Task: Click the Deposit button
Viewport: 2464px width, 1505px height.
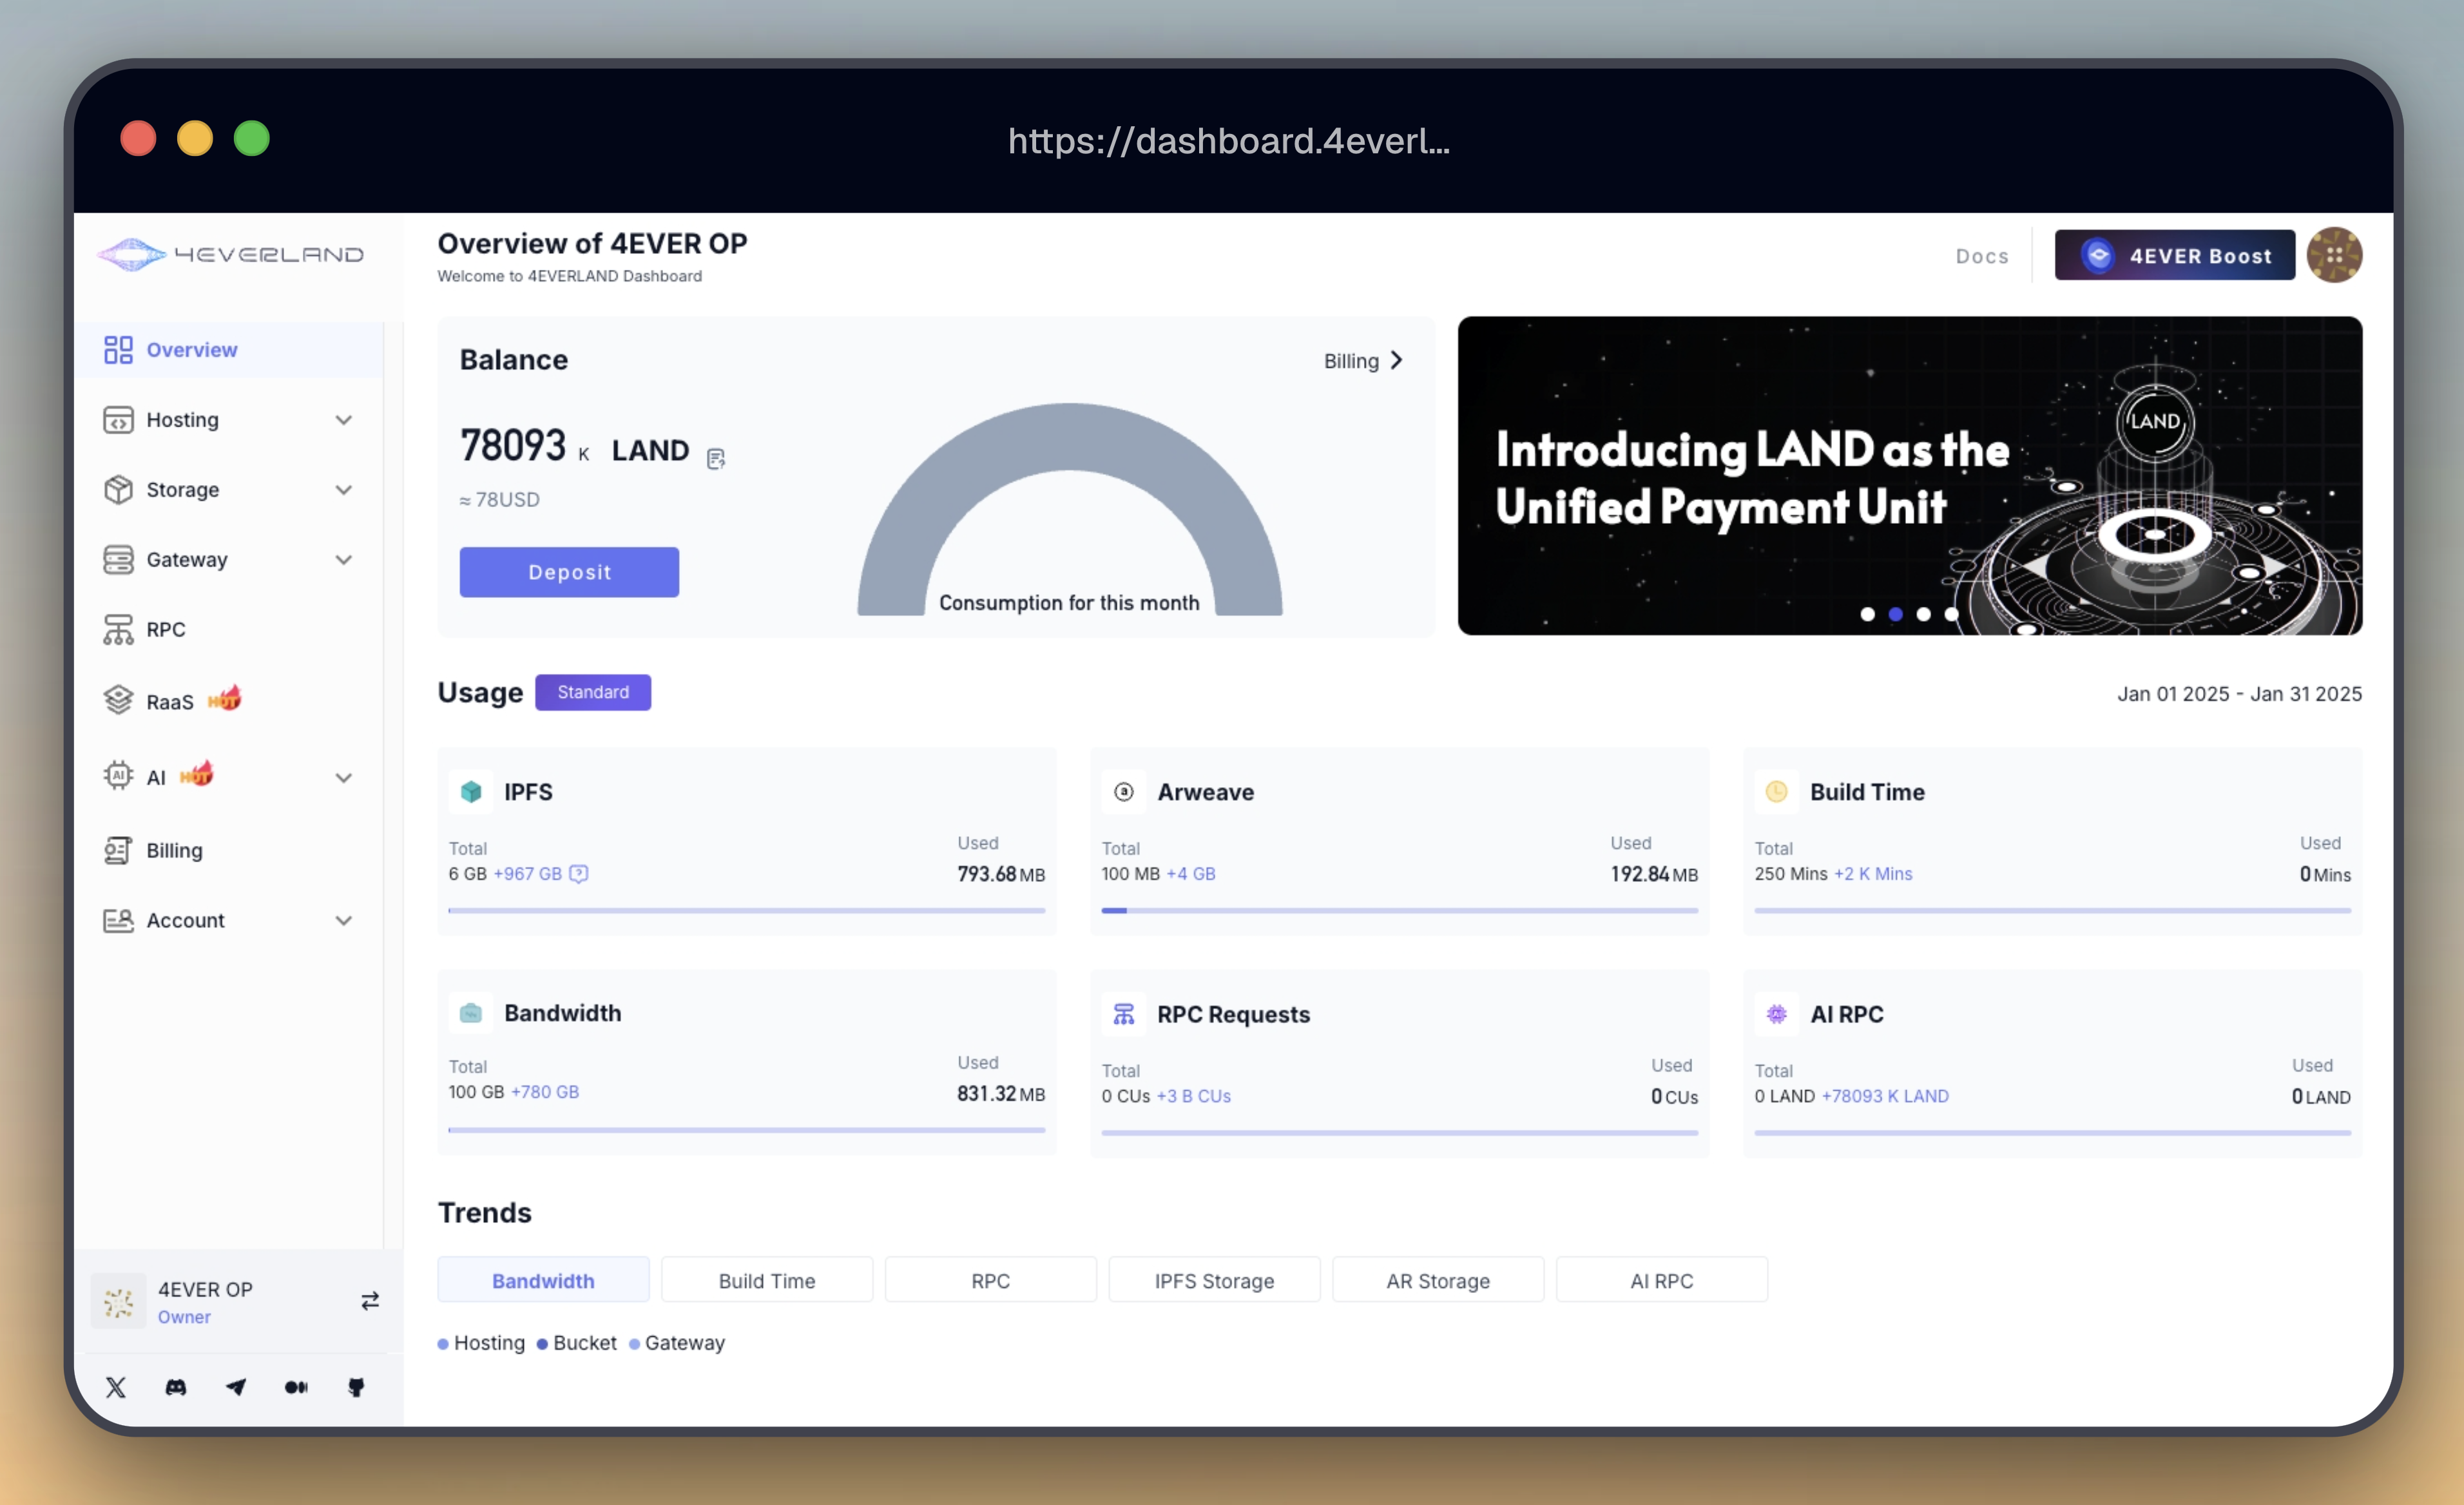Action: click(x=569, y=572)
